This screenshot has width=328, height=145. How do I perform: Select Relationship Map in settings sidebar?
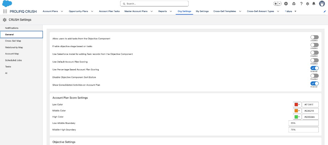tap(21, 47)
